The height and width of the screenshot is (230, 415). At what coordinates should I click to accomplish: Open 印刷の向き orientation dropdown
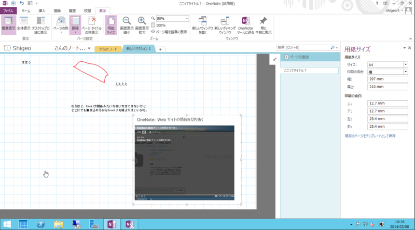coord(406,72)
